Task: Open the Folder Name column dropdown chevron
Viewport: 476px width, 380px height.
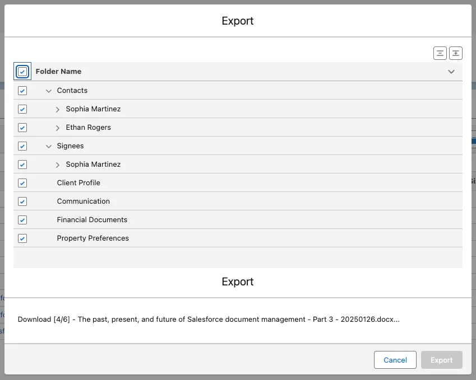Action: (x=451, y=72)
